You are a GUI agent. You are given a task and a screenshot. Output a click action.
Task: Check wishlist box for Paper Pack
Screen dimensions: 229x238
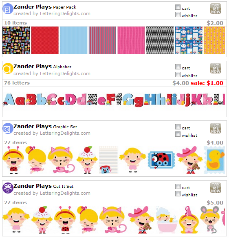coord(178,15)
